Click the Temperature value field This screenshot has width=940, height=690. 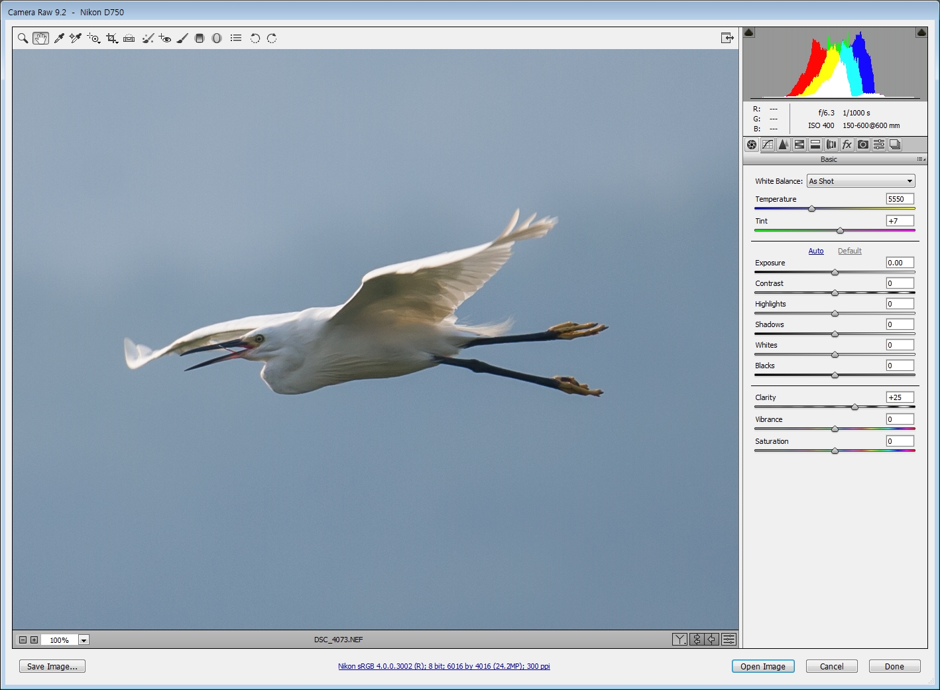pyautogui.click(x=900, y=199)
